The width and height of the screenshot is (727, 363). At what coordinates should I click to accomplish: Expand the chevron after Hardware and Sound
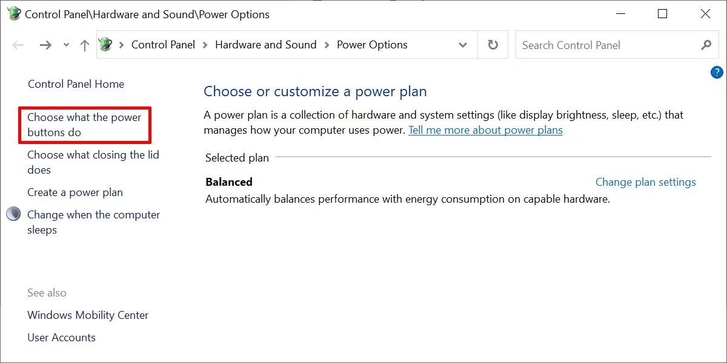coord(327,45)
